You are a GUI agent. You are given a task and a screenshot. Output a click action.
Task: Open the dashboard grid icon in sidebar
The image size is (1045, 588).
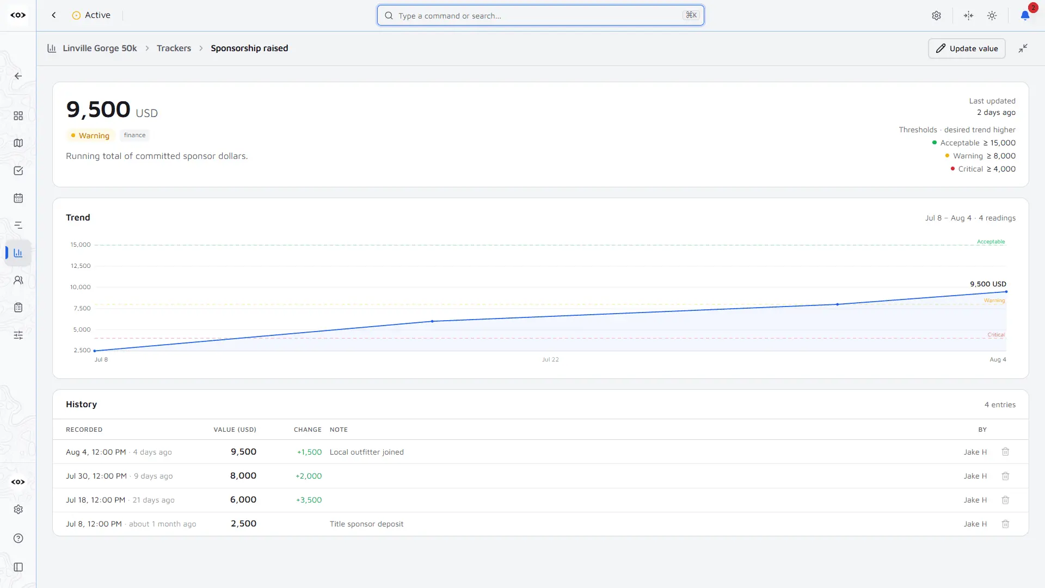click(x=18, y=116)
